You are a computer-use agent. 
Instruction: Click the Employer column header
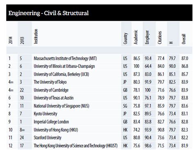pyautogui.click(x=147, y=37)
